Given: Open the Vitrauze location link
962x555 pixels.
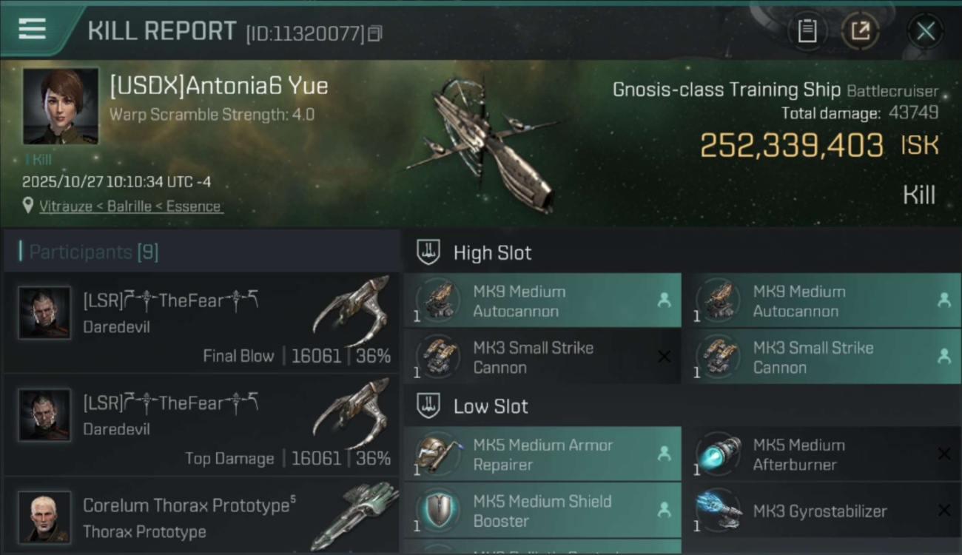Looking at the screenshot, I should tap(130, 206).
